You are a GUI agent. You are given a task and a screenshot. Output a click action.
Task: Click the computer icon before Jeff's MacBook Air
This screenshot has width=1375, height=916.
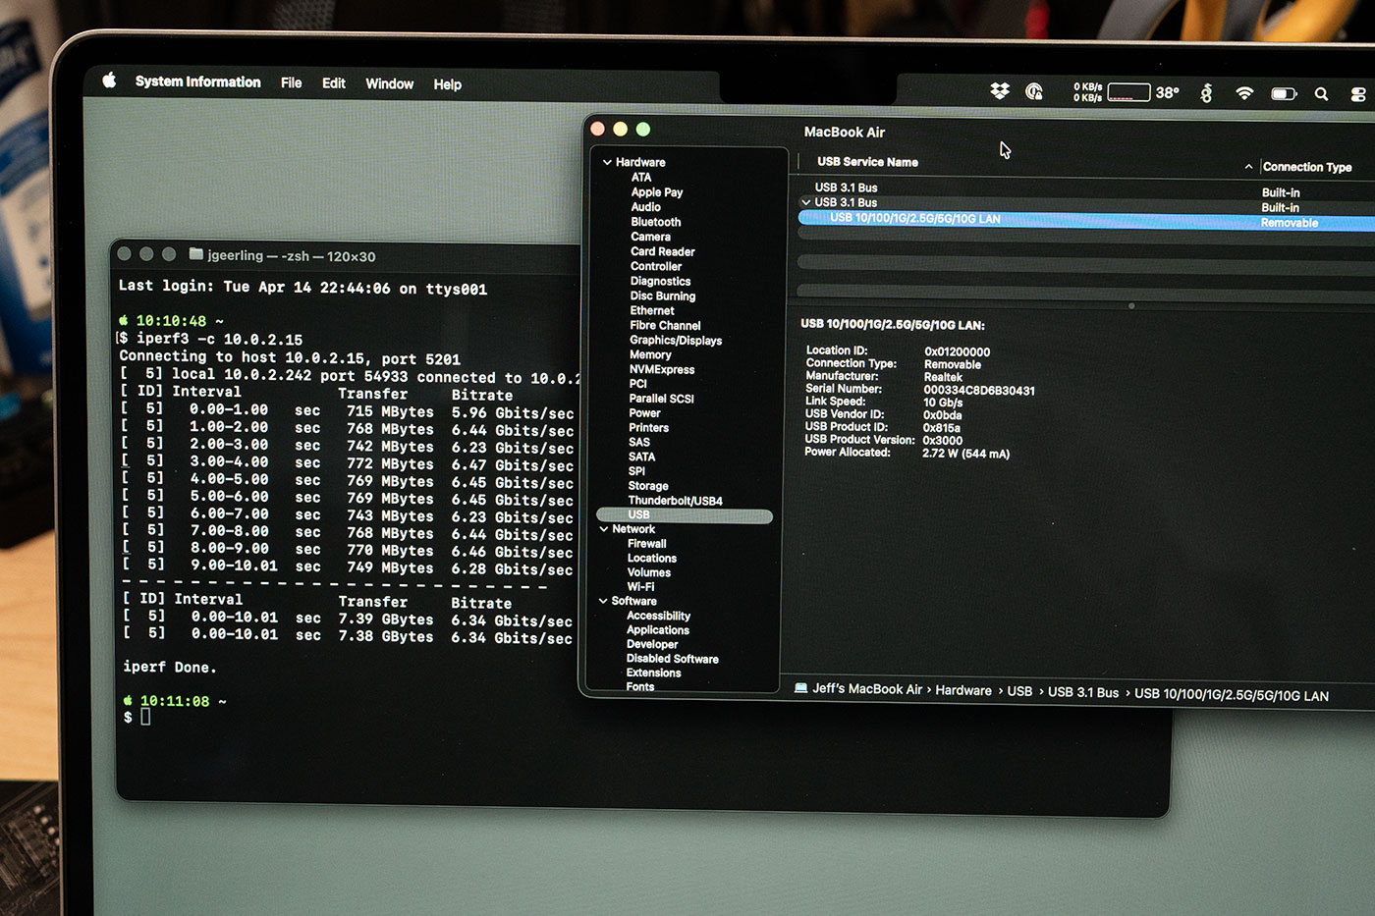point(800,688)
